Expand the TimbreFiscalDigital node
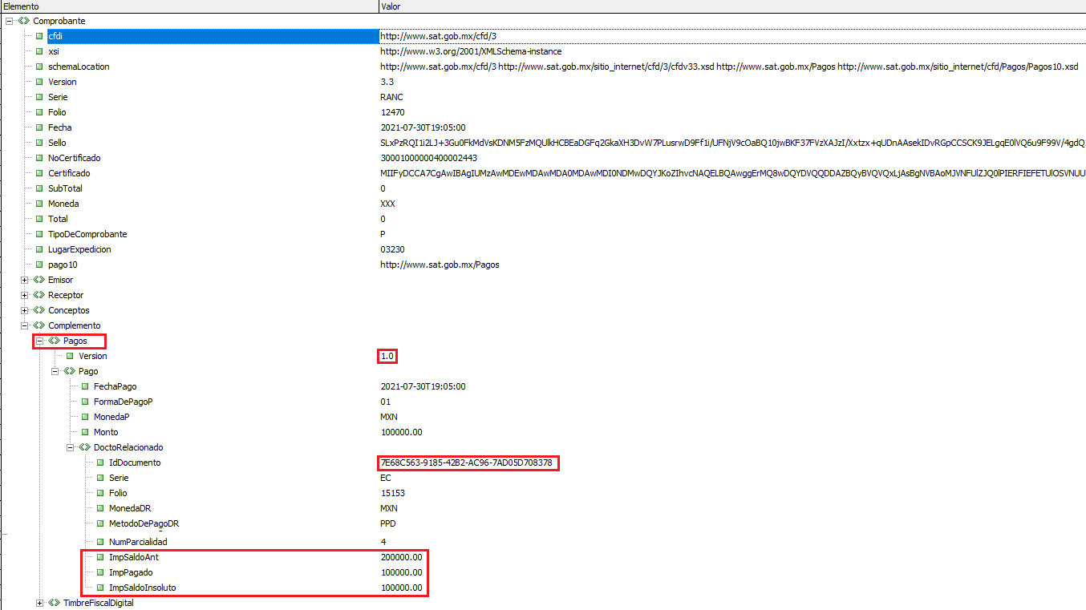The height and width of the screenshot is (610, 1086). (x=40, y=603)
